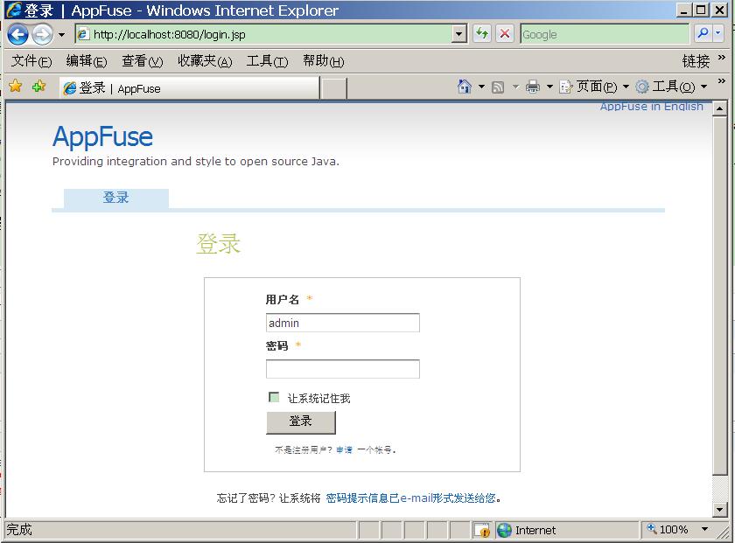The height and width of the screenshot is (543, 735).
Task: Click the AppFuse in English link
Action: click(652, 107)
